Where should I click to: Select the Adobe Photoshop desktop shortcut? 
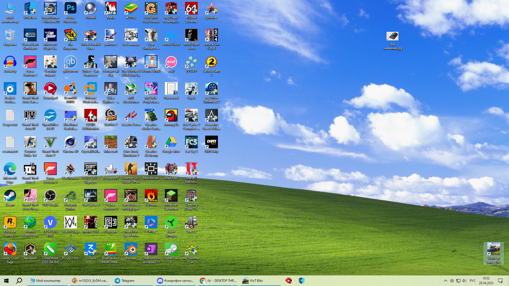(x=71, y=12)
